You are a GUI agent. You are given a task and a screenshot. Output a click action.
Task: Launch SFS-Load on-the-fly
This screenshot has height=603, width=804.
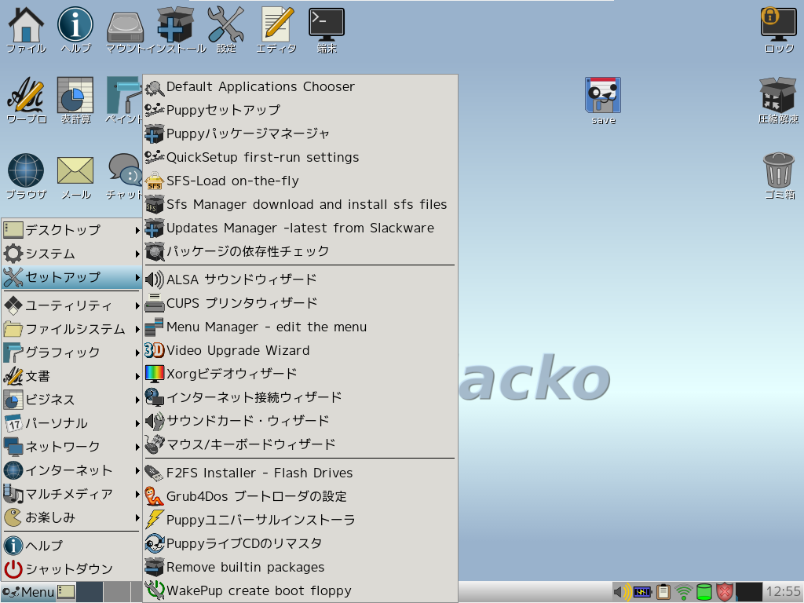click(300, 181)
